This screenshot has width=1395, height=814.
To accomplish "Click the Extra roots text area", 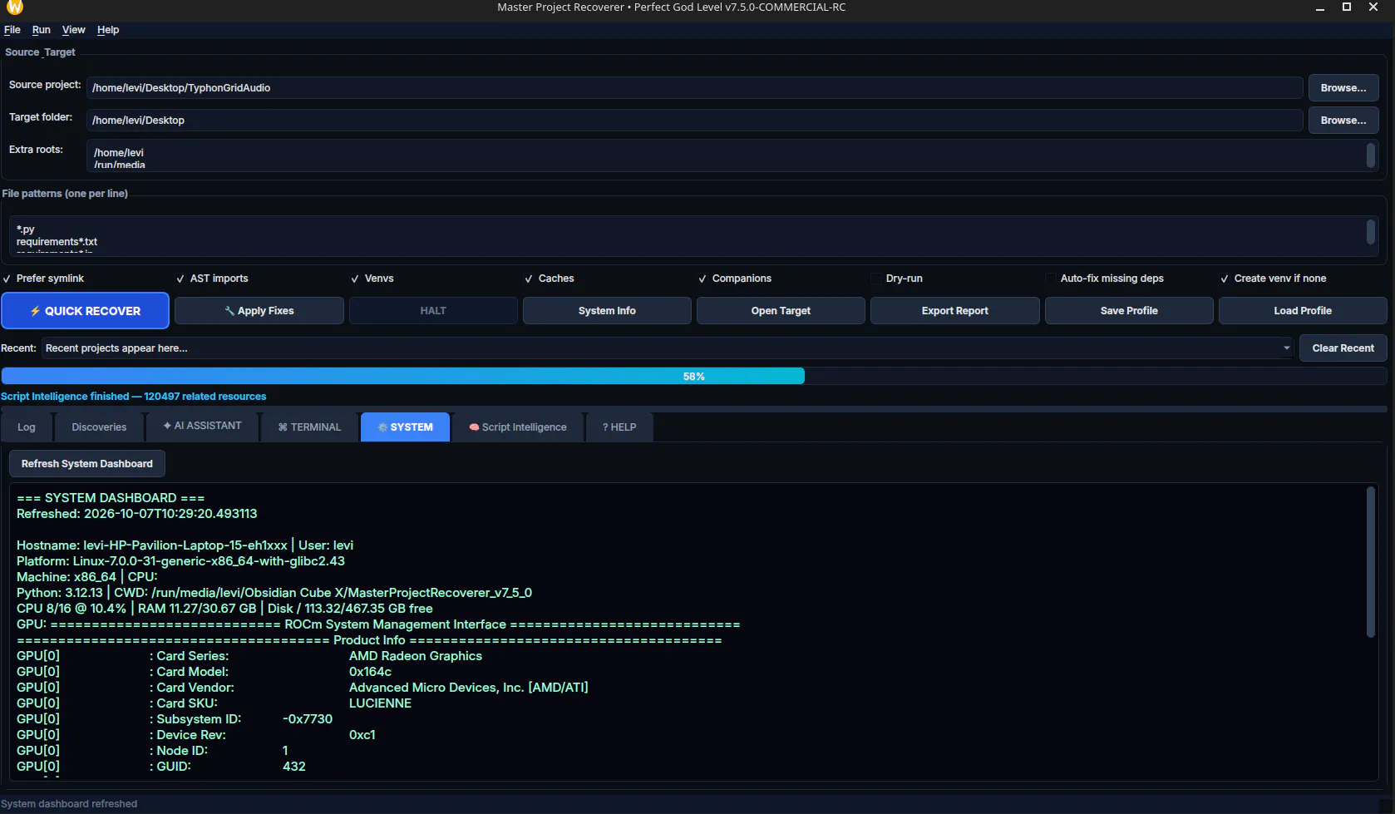I will click(x=726, y=156).
